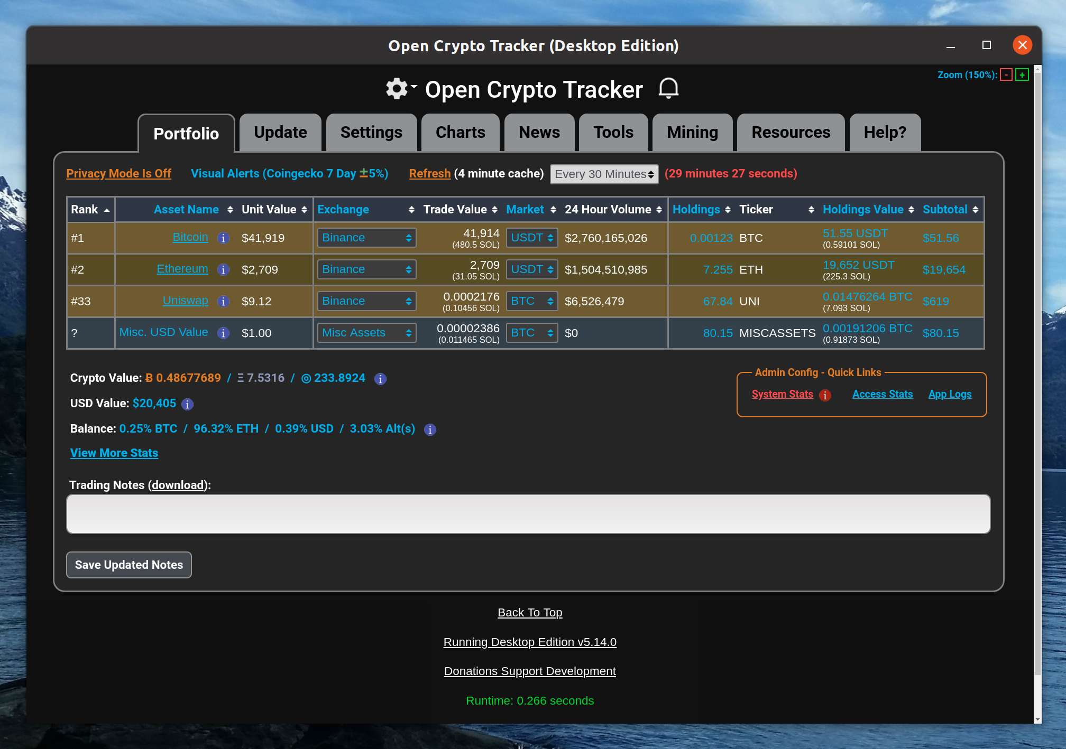This screenshot has height=749, width=1066.
Task: Open Ethereum market dropdown showing USDT
Action: click(532, 269)
